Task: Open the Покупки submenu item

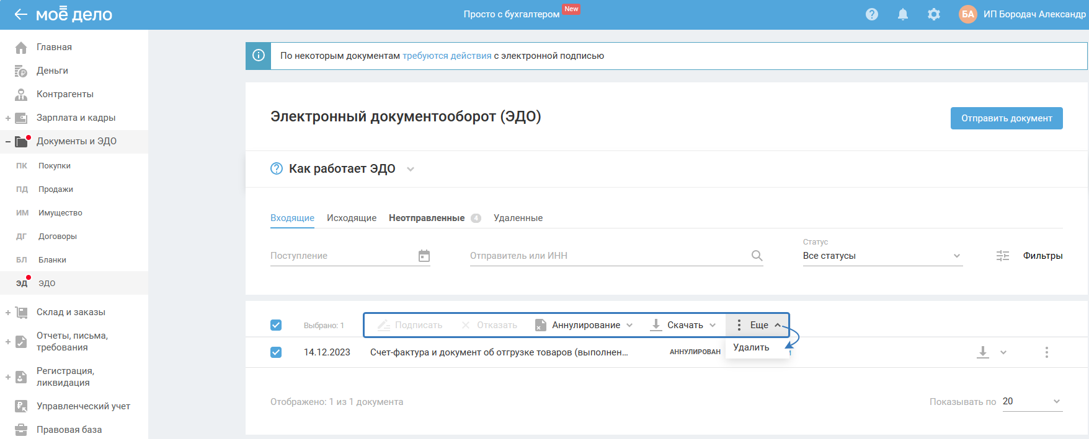Action: [55, 166]
